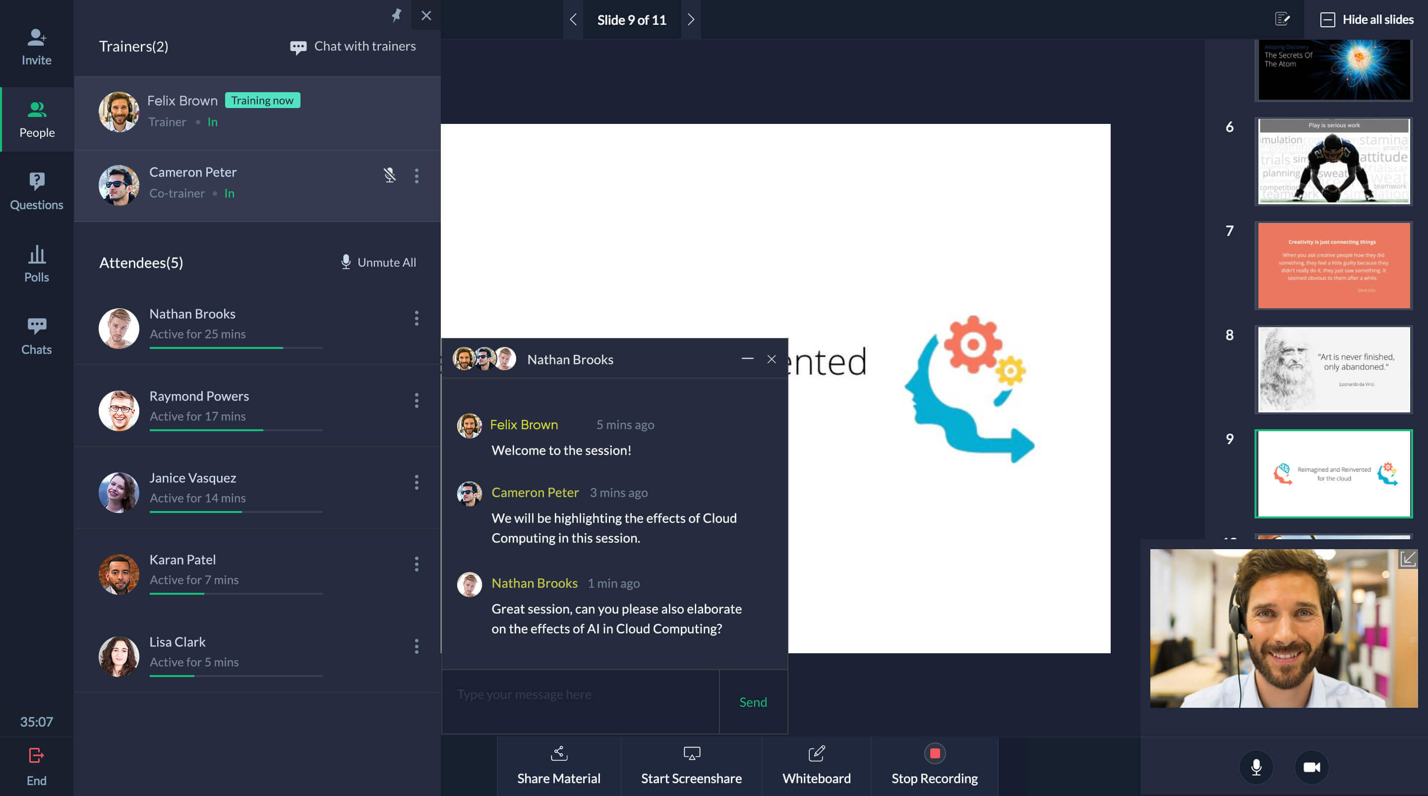Click Unmute All attendees button
This screenshot has height=796, width=1428.
(x=376, y=261)
